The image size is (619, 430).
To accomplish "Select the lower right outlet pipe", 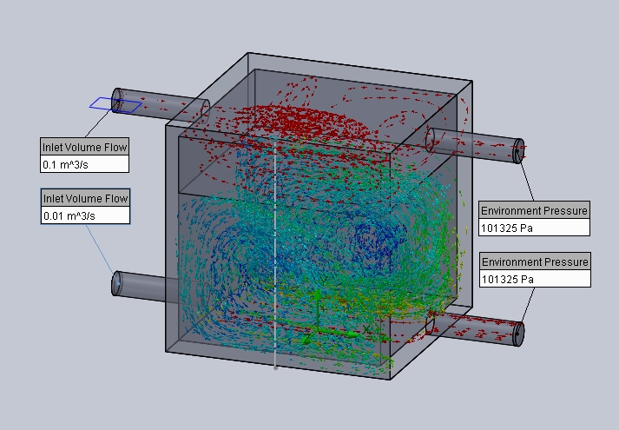I will click(x=476, y=328).
